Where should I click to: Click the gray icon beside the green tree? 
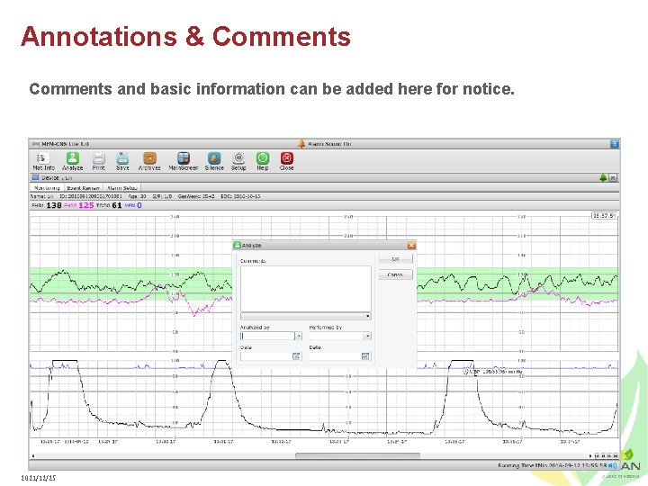613,177
